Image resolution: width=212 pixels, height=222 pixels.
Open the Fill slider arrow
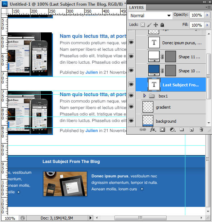[x=207, y=25]
